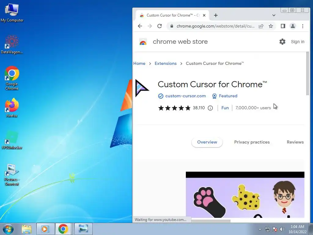This screenshot has height=235, width=313.
Task: Open the Windows Start menu
Action: [8, 229]
